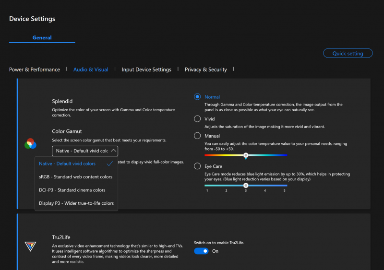The width and height of the screenshot is (384, 270).
Task: Click the Splendid section title
Action: (62, 101)
